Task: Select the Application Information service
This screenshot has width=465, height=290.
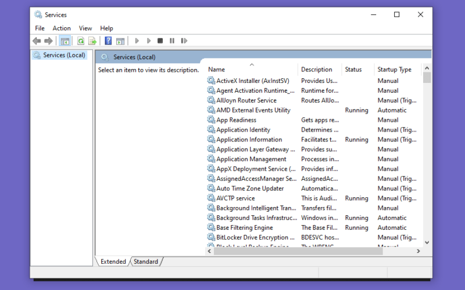Action: [249, 139]
